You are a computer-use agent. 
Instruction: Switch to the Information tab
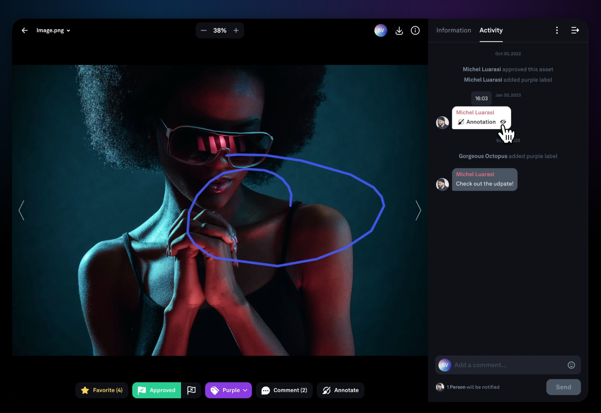coord(453,30)
